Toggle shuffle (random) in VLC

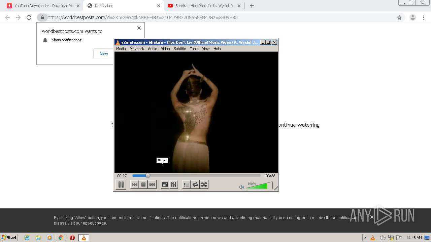tap(204, 185)
